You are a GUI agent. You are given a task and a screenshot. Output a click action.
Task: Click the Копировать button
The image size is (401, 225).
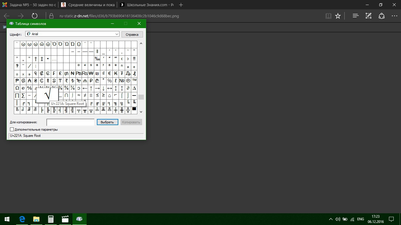[131, 122]
